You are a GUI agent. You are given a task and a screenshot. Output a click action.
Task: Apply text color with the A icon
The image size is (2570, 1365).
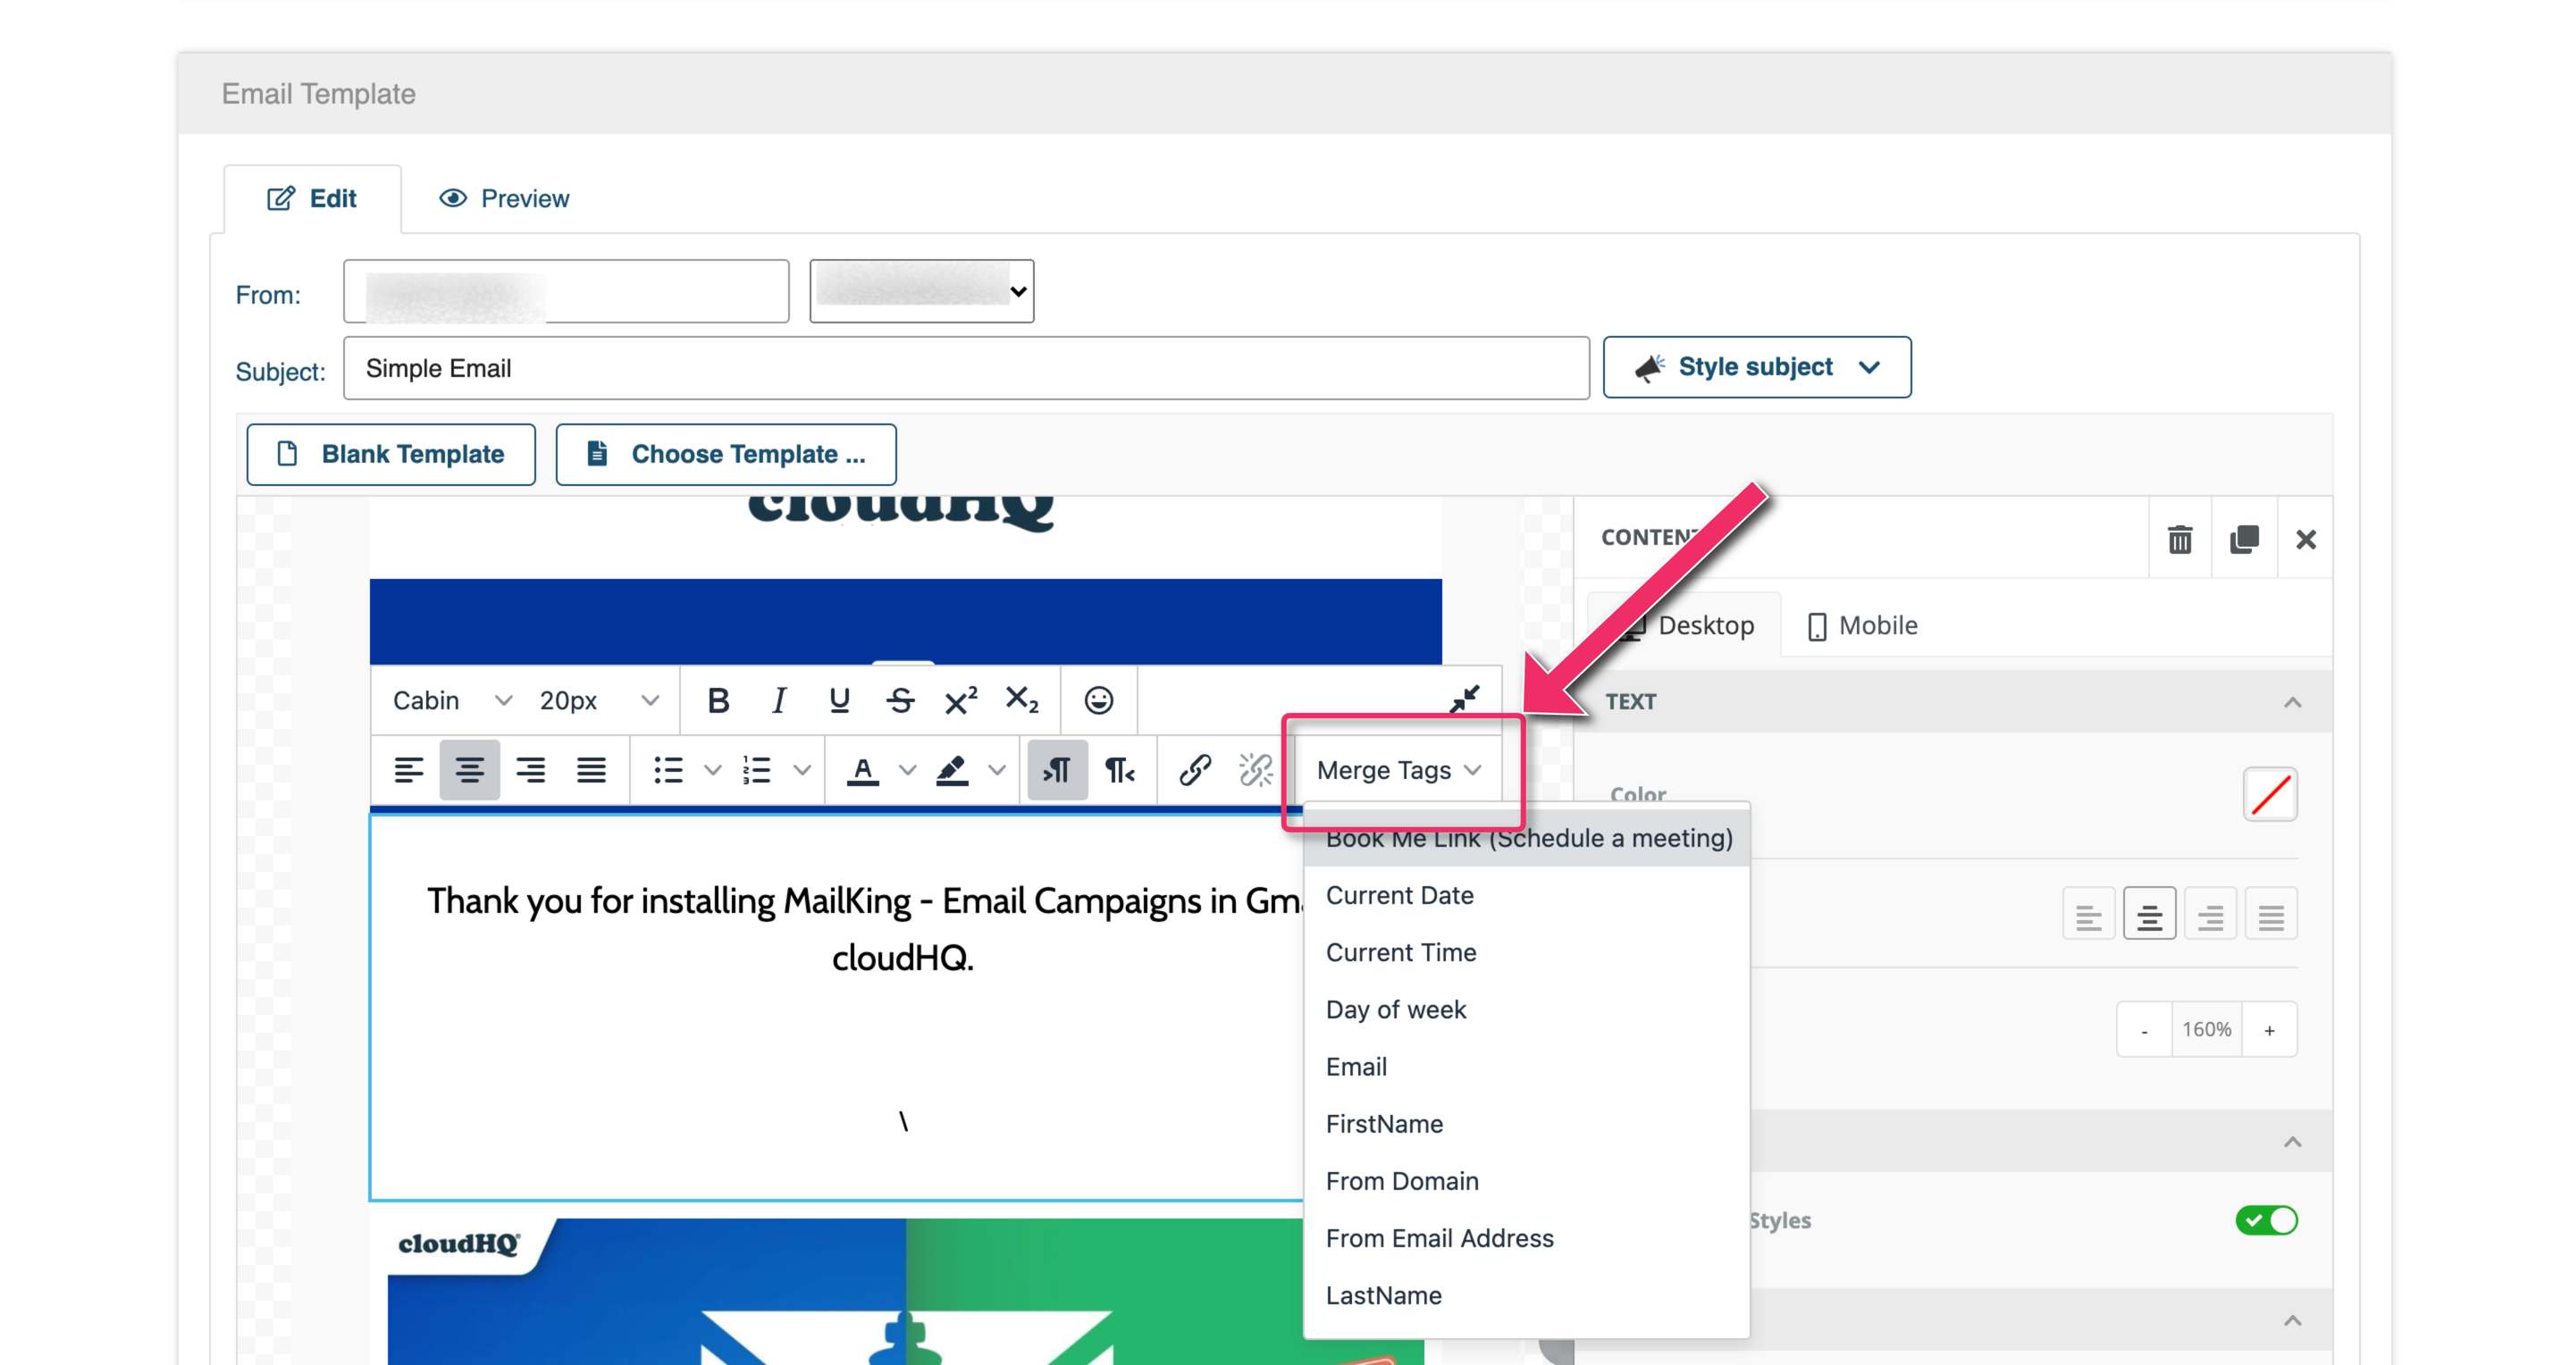pos(863,770)
